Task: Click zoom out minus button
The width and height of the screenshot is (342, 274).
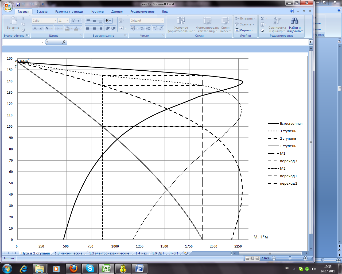Action: [274, 258]
